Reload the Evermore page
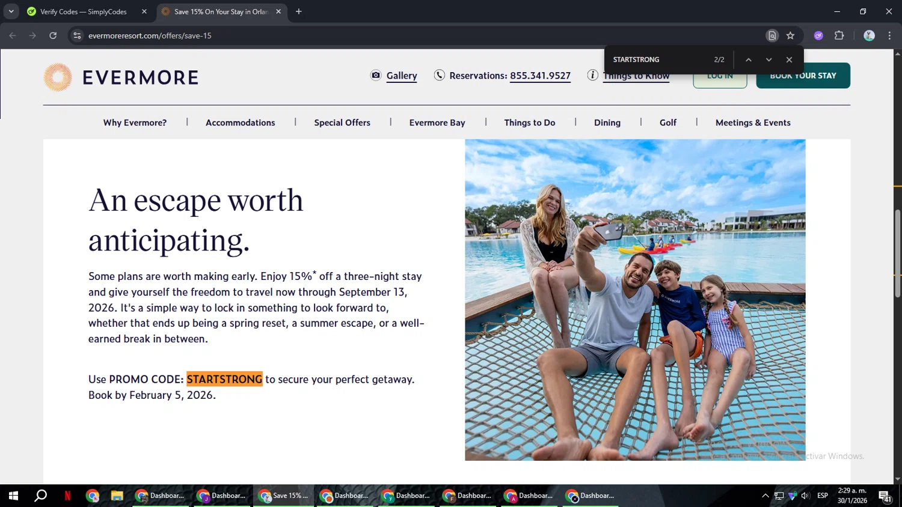This screenshot has height=507, width=902. (53, 35)
